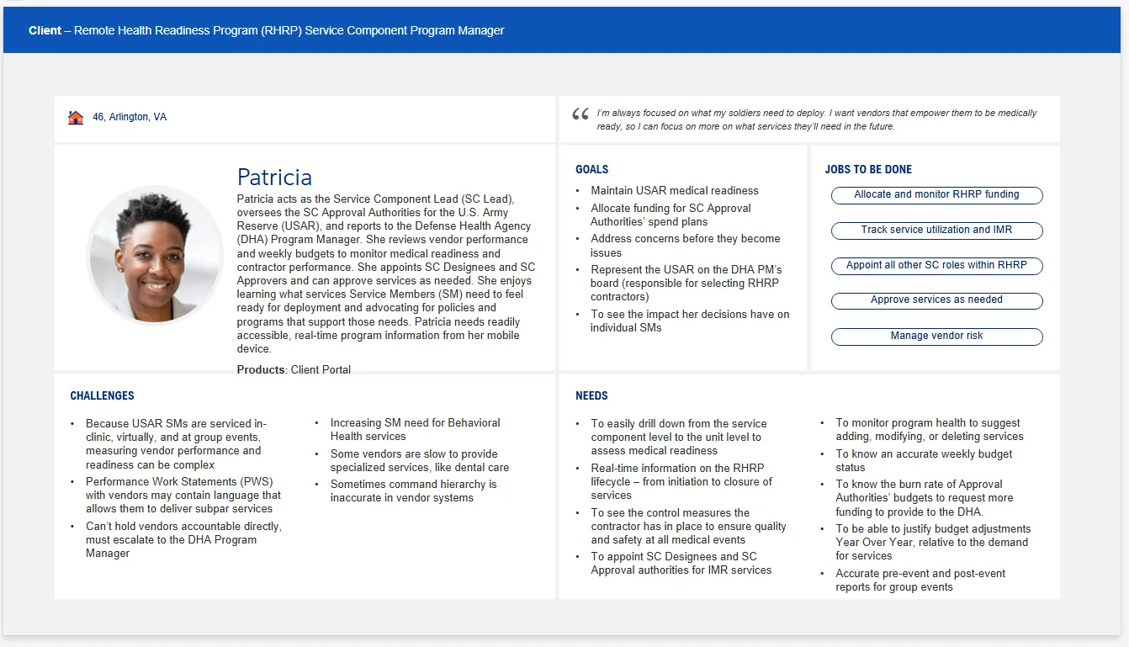Viewport: 1129px width, 647px height.
Task: Click need 'To monitor program health to suggest adding'
Action: click(x=930, y=430)
